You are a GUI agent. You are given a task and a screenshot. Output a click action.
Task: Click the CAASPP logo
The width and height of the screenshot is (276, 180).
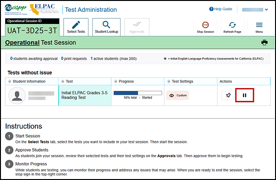coord(16,9)
